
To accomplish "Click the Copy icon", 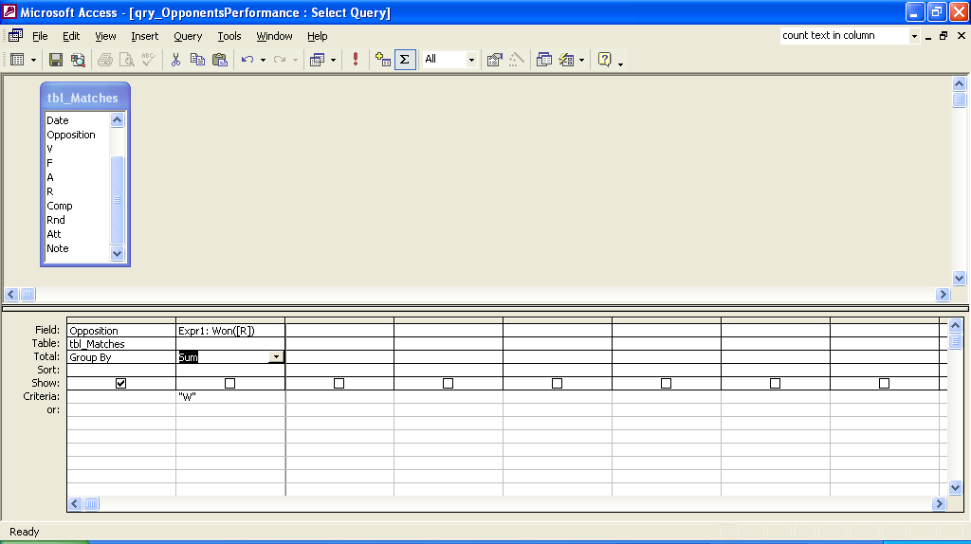I will (x=197, y=60).
